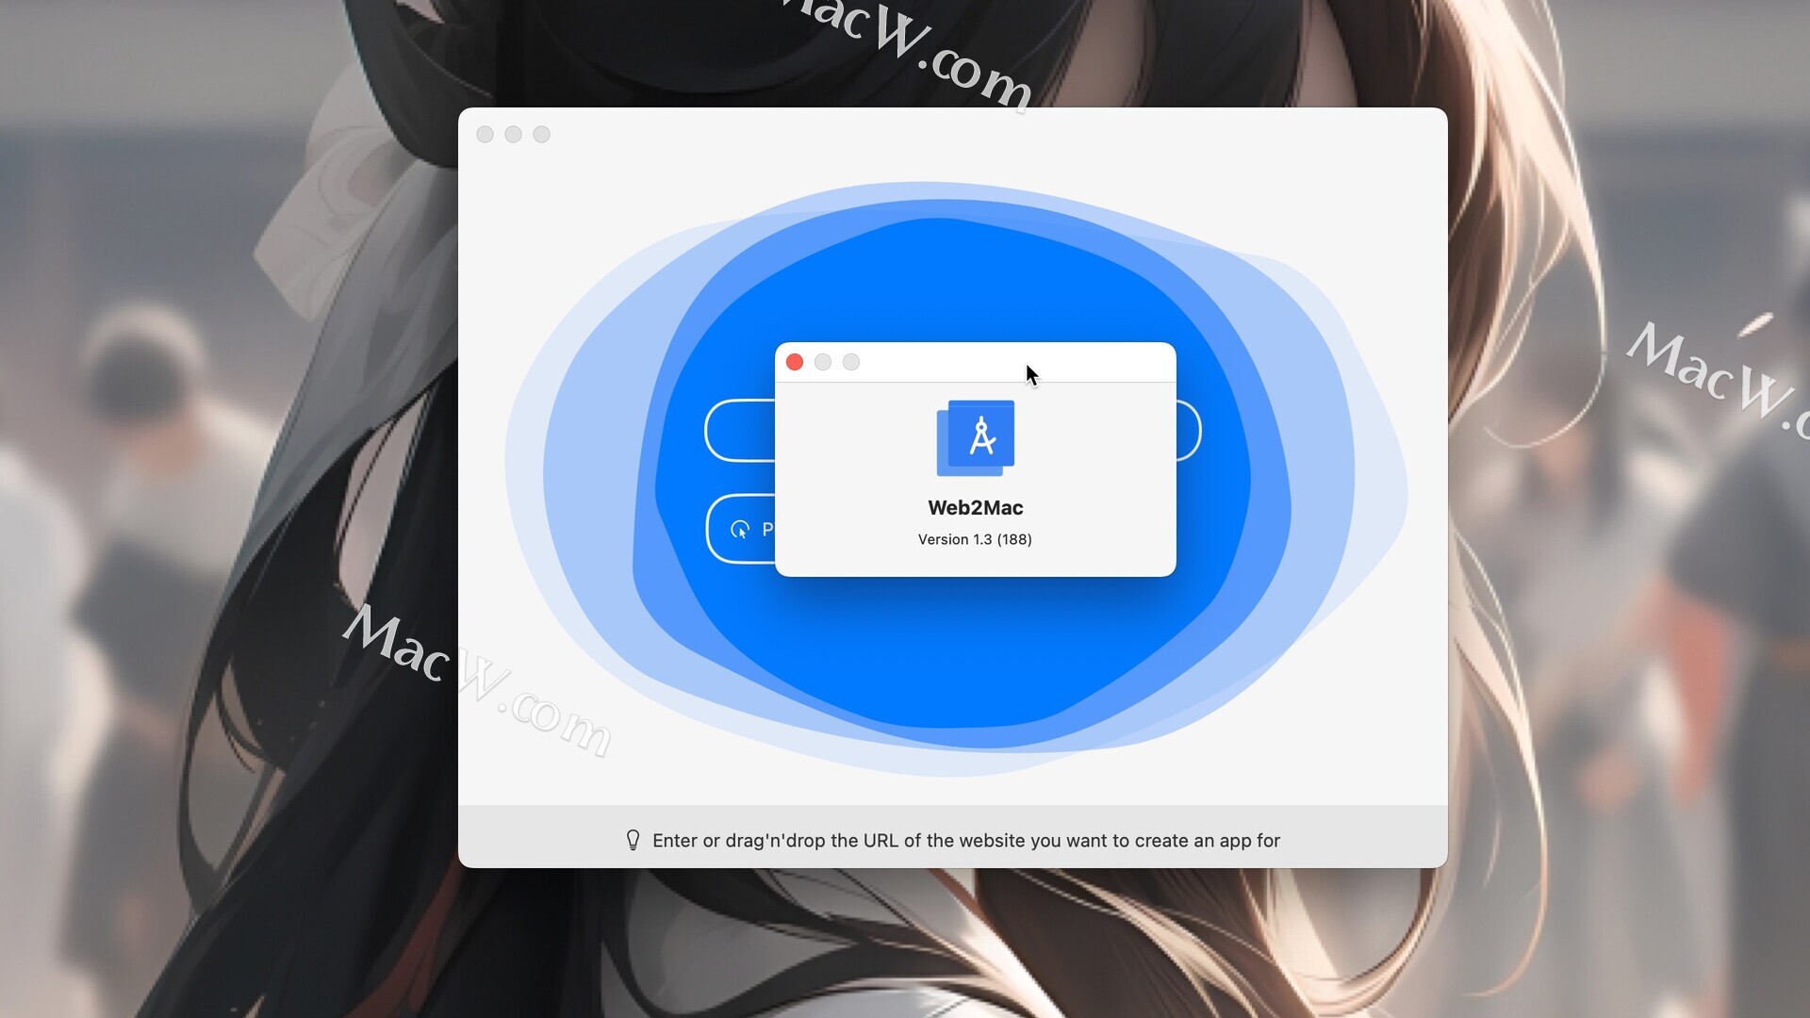Click the pointer icon button in main window
Image resolution: width=1810 pixels, height=1018 pixels.
[741, 529]
